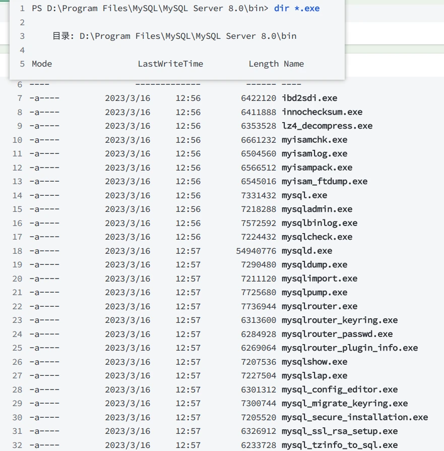Select mysqlrouter_passwd.exe name
This screenshot has width=444, height=451.
[x=337, y=334]
